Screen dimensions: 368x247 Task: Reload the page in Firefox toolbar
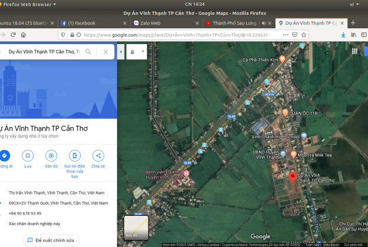tap(13, 35)
